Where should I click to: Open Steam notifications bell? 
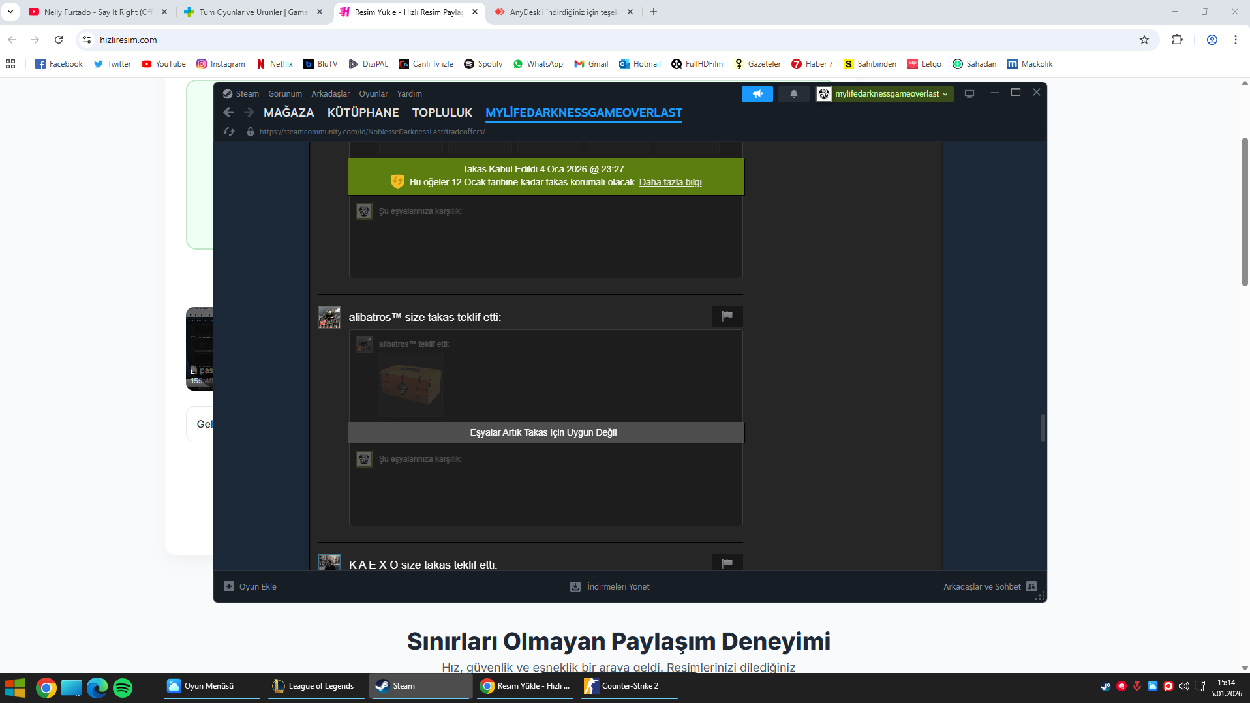point(793,94)
